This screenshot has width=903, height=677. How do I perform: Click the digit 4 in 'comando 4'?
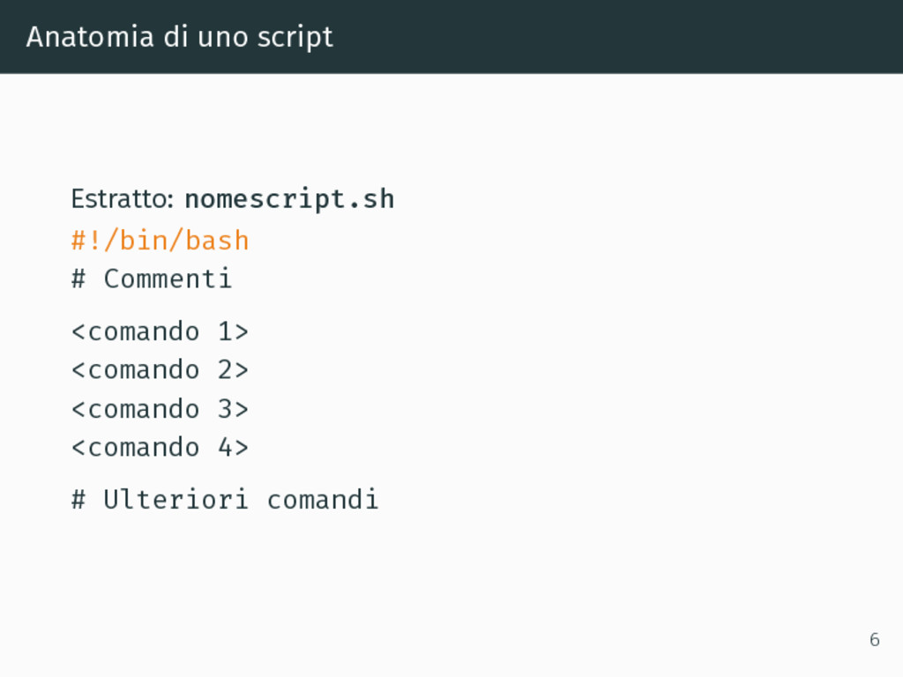point(225,447)
